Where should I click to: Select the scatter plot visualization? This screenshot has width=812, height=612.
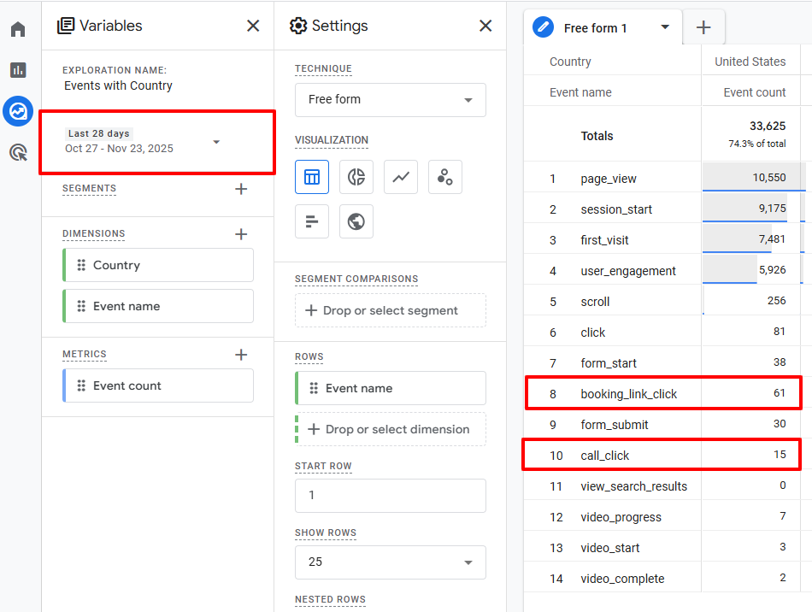click(445, 176)
